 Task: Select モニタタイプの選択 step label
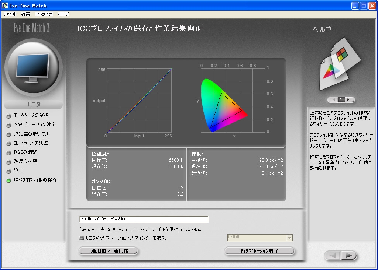pos(31,115)
